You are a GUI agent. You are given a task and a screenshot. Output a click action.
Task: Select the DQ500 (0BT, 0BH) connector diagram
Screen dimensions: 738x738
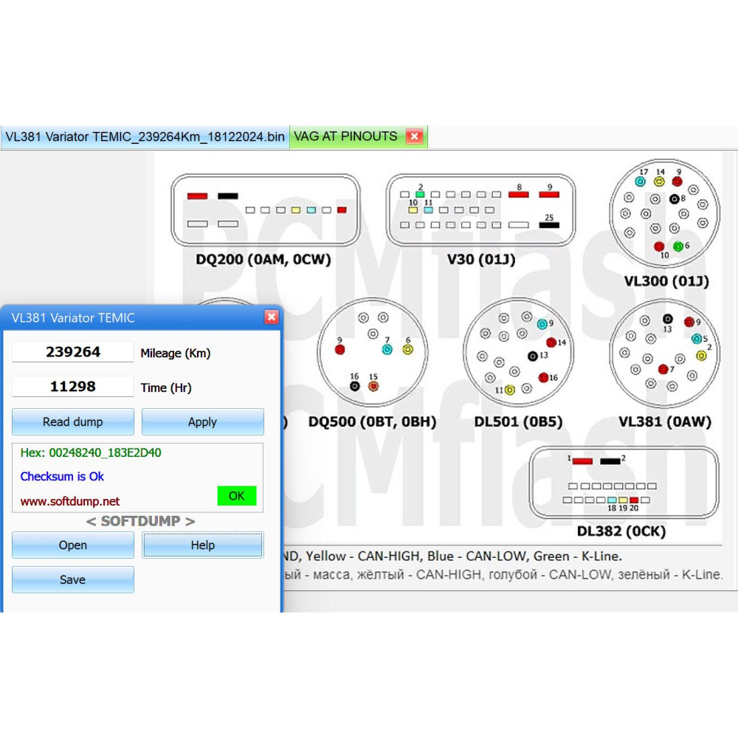pyautogui.click(x=372, y=352)
